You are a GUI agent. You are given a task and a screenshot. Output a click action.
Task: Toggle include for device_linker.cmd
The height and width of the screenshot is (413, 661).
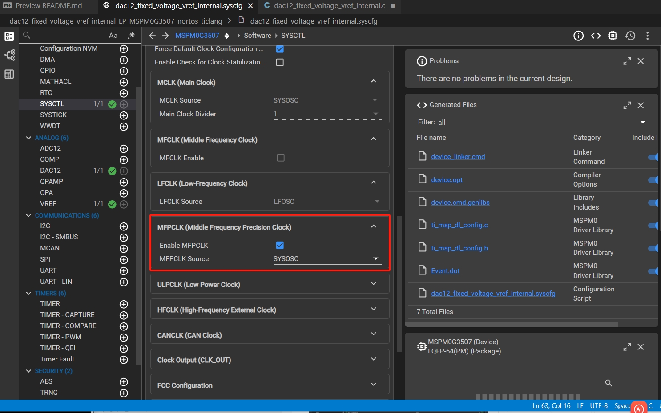click(x=653, y=157)
